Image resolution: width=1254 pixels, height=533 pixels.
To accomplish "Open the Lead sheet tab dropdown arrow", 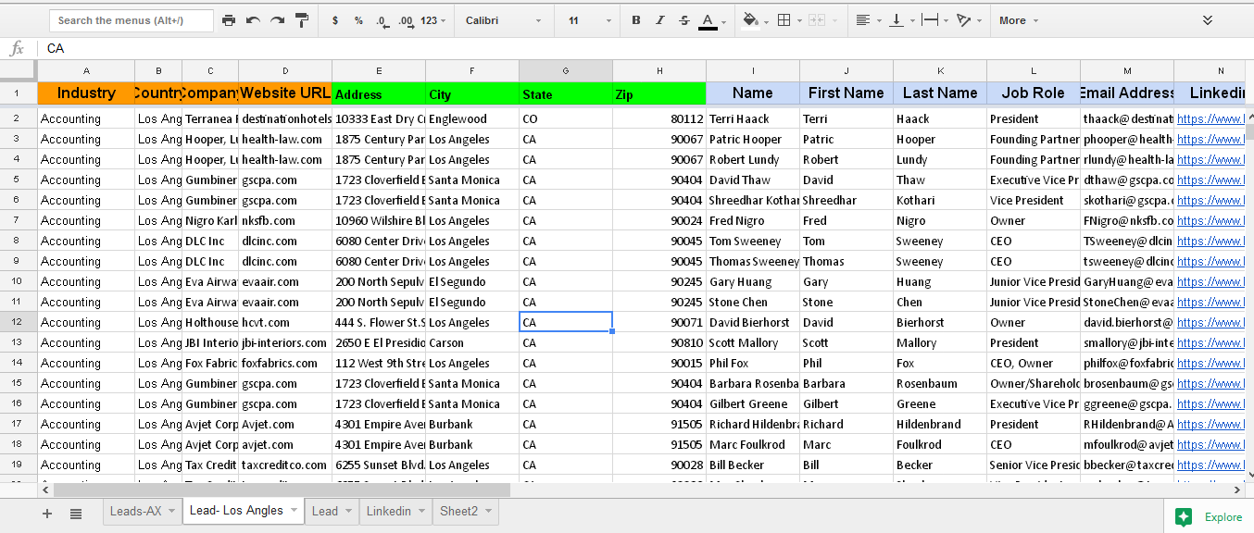I will point(346,510).
